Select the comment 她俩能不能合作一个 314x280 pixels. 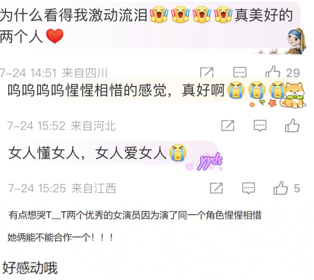pos(60,238)
